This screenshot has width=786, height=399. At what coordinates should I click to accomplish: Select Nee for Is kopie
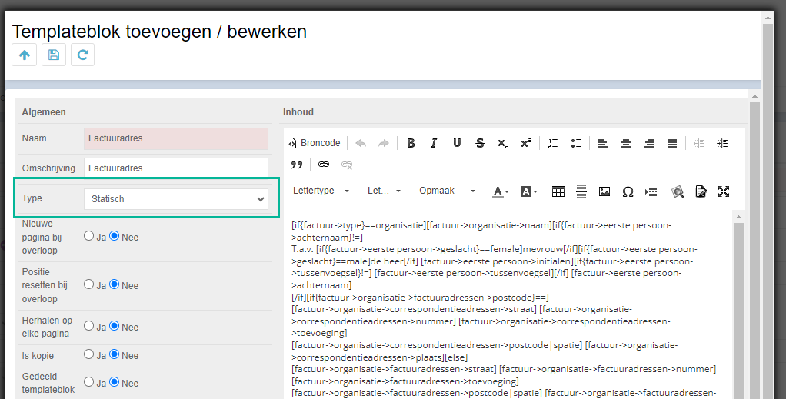point(115,354)
